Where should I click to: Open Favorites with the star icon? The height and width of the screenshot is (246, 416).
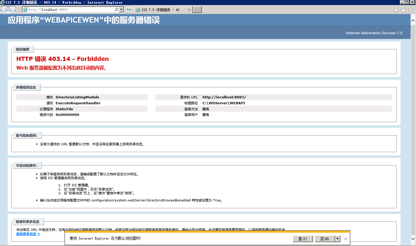(403, 10)
